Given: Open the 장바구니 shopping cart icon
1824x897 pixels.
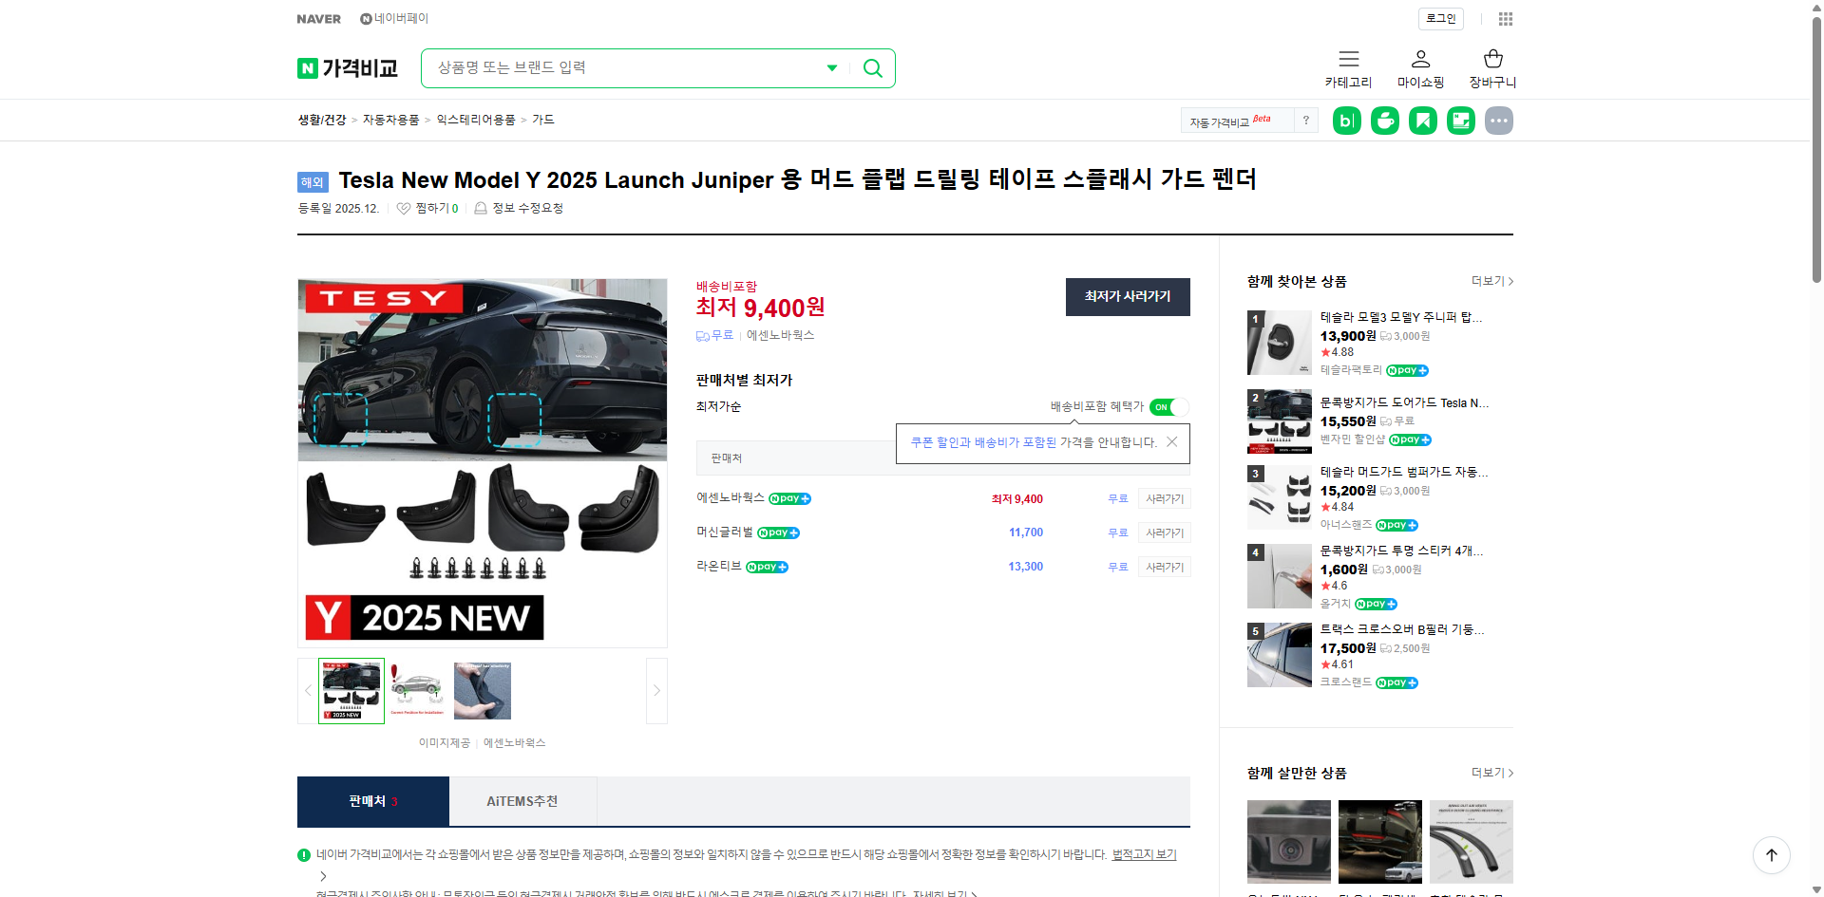Looking at the screenshot, I should coord(1491,60).
